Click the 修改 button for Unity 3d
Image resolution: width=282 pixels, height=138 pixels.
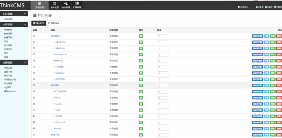(273, 123)
